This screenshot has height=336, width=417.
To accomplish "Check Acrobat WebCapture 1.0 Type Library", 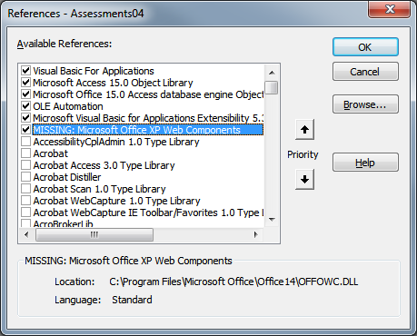I will pos(25,201).
